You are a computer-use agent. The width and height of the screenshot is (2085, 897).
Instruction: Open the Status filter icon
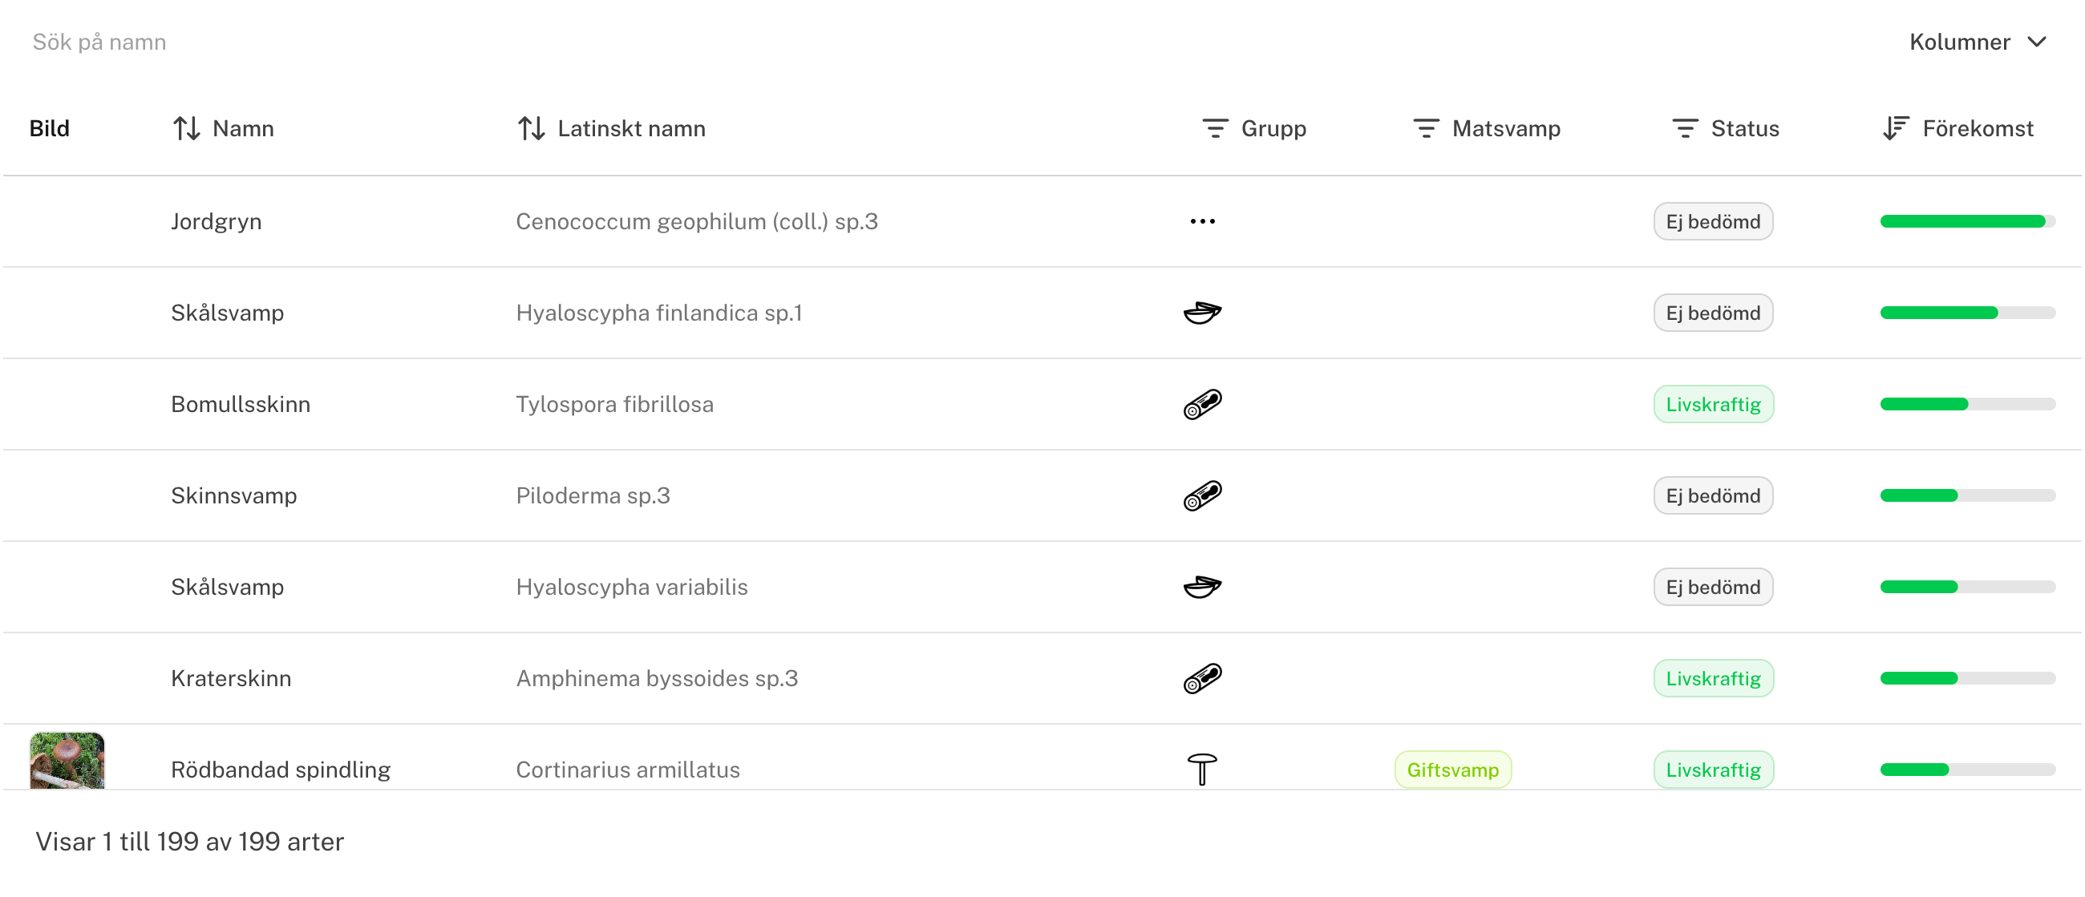(1684, 128)
